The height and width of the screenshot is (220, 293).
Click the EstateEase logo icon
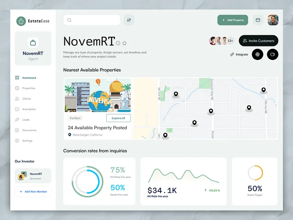pos(21,21)
